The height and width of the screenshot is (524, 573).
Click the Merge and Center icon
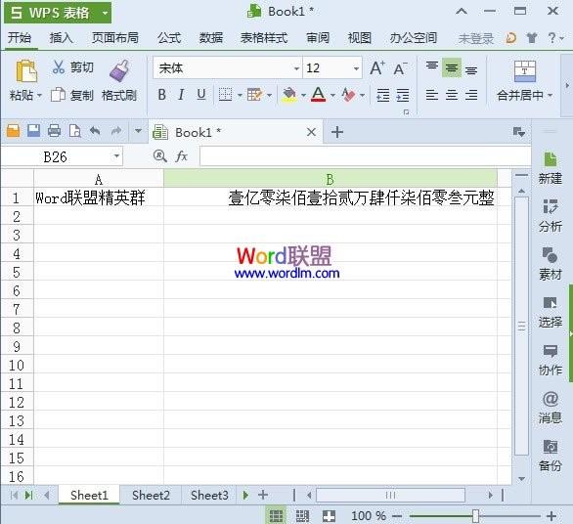(x=525, y=71)
